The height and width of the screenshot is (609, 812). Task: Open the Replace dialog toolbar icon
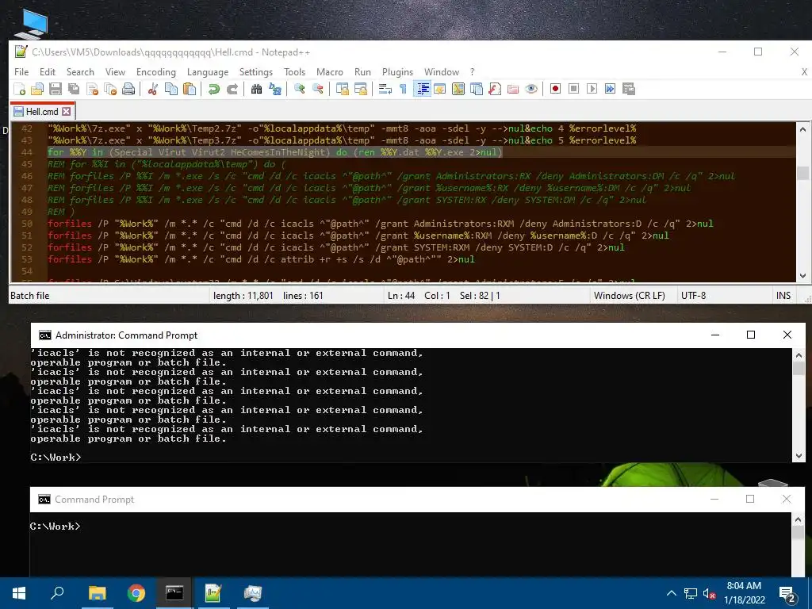275,89
